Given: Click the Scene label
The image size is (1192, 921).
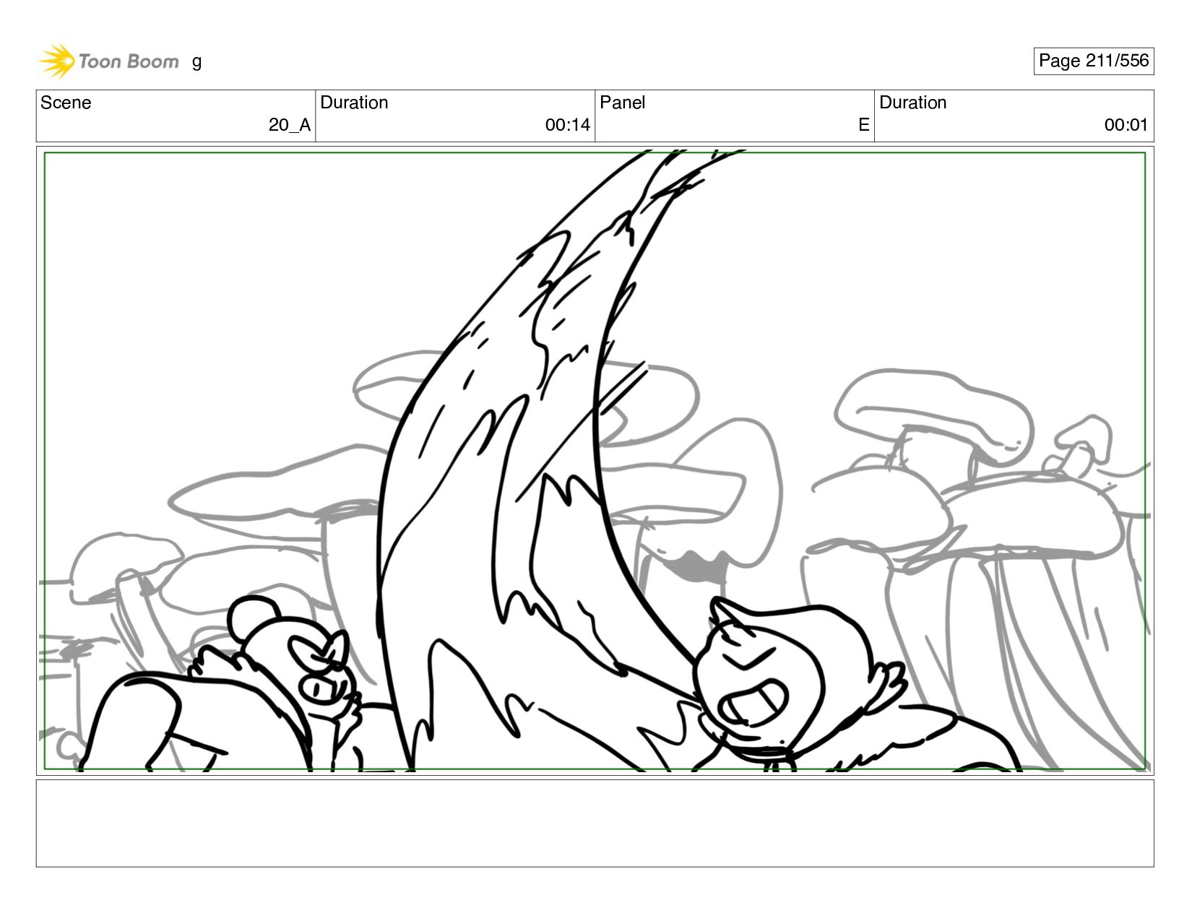Looking at the screenshot, I should click(x=66, y=103).
